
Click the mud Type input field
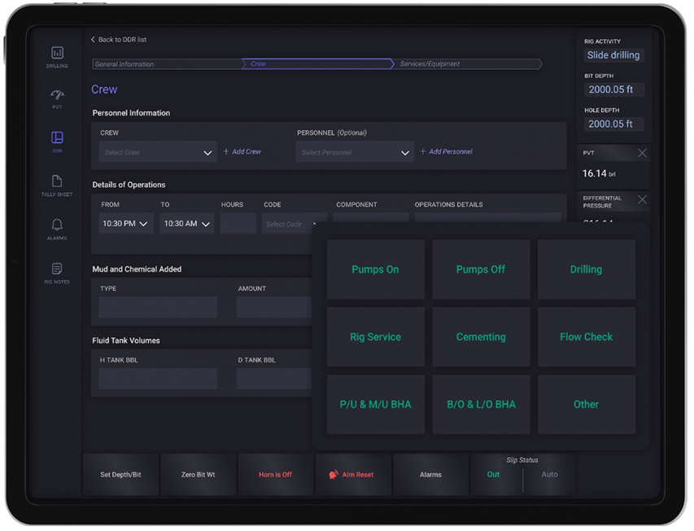158,307
